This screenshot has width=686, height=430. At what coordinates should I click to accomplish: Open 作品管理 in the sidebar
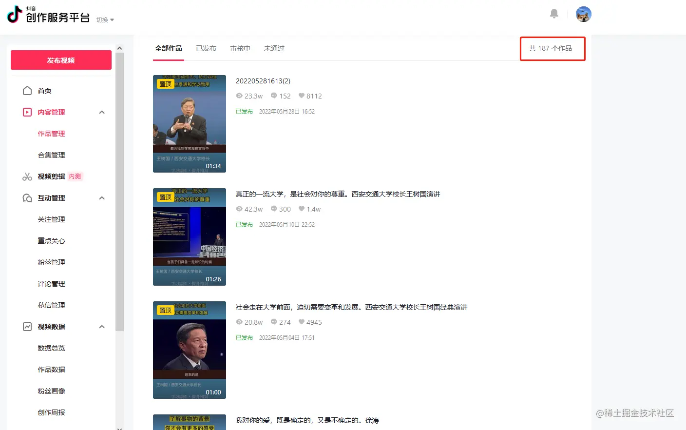tap(51, 134)
